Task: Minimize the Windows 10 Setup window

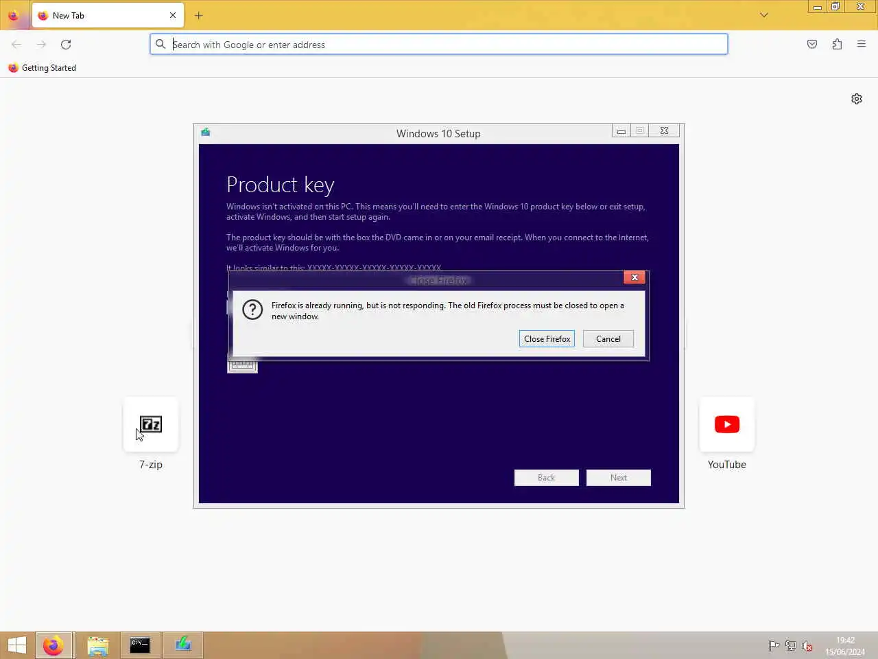Action: click(621, 130)
